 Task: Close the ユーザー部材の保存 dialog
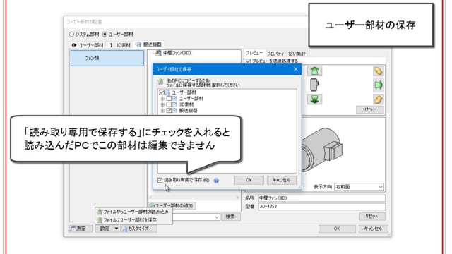295,69
